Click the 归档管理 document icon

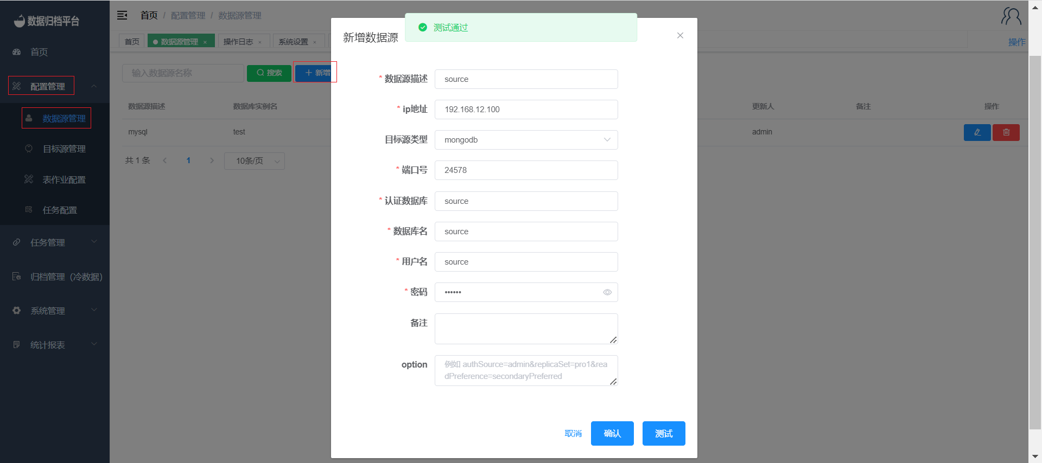(x=17, y=276)
